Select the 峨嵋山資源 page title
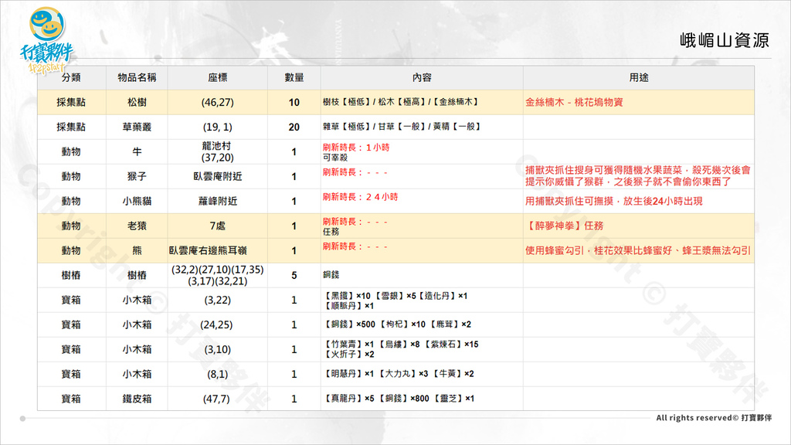 point(724,40)
